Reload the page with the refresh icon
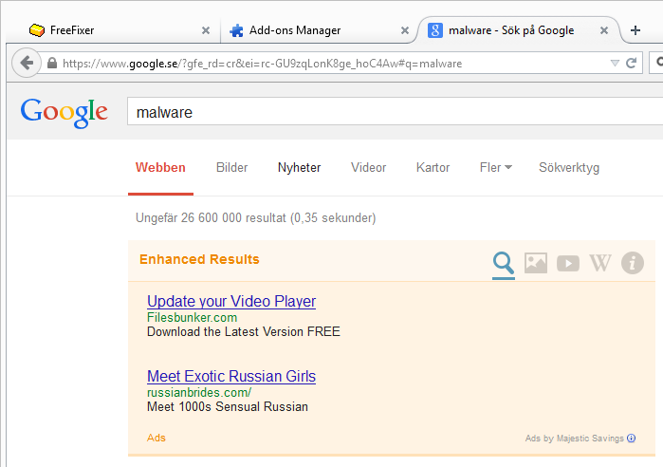 tap(632, 63)
